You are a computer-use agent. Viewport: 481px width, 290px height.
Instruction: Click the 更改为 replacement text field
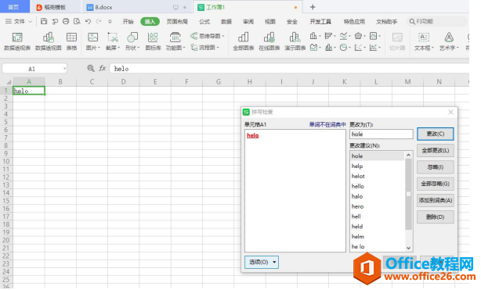coord(381,134)
